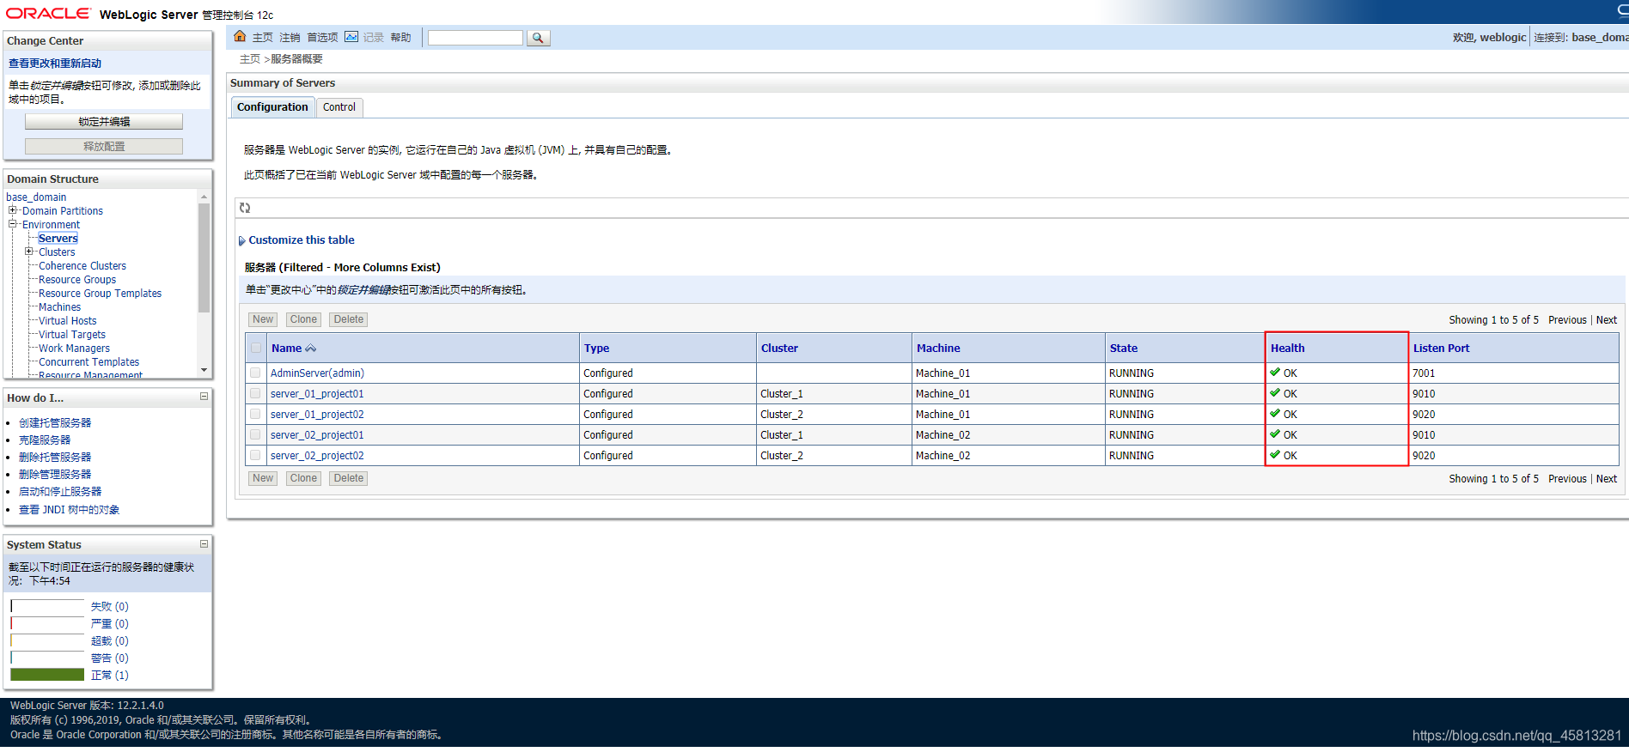Click the magnifier search button
This screenshot has height=752, width=1629.
pyautogui.click(x=538, y=38)
